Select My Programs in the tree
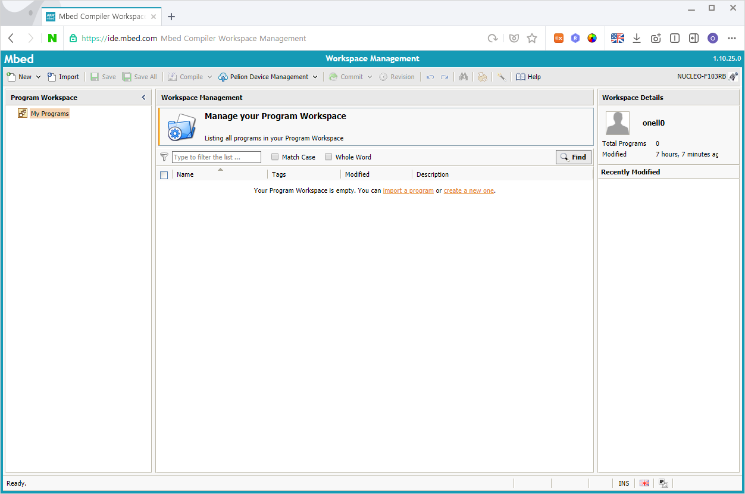 [50, 114]
